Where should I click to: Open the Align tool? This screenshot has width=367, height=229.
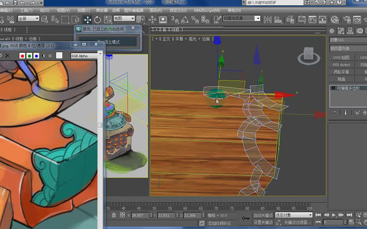point(278,19)
